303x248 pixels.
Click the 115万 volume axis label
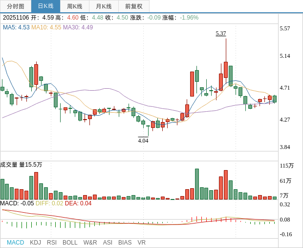(287, 166)
